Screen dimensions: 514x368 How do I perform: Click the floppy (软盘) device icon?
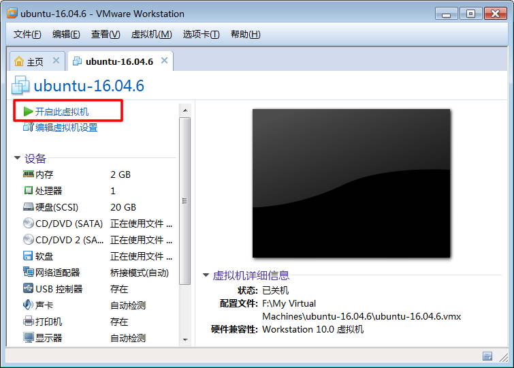tap(28, 256)
